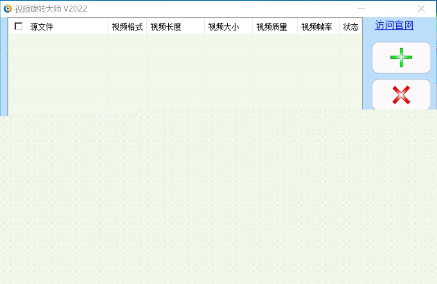This screenshot has width=437, height=284.
Task: Sort by the 源文件 column header
Action: tap(58, 27)
